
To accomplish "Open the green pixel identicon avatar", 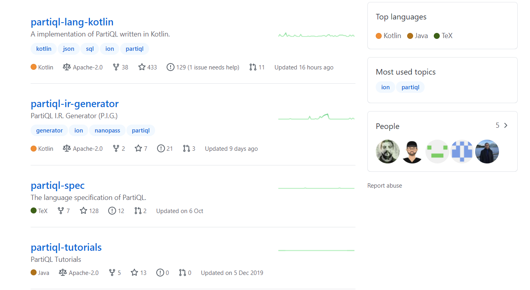I will (437, 152).
